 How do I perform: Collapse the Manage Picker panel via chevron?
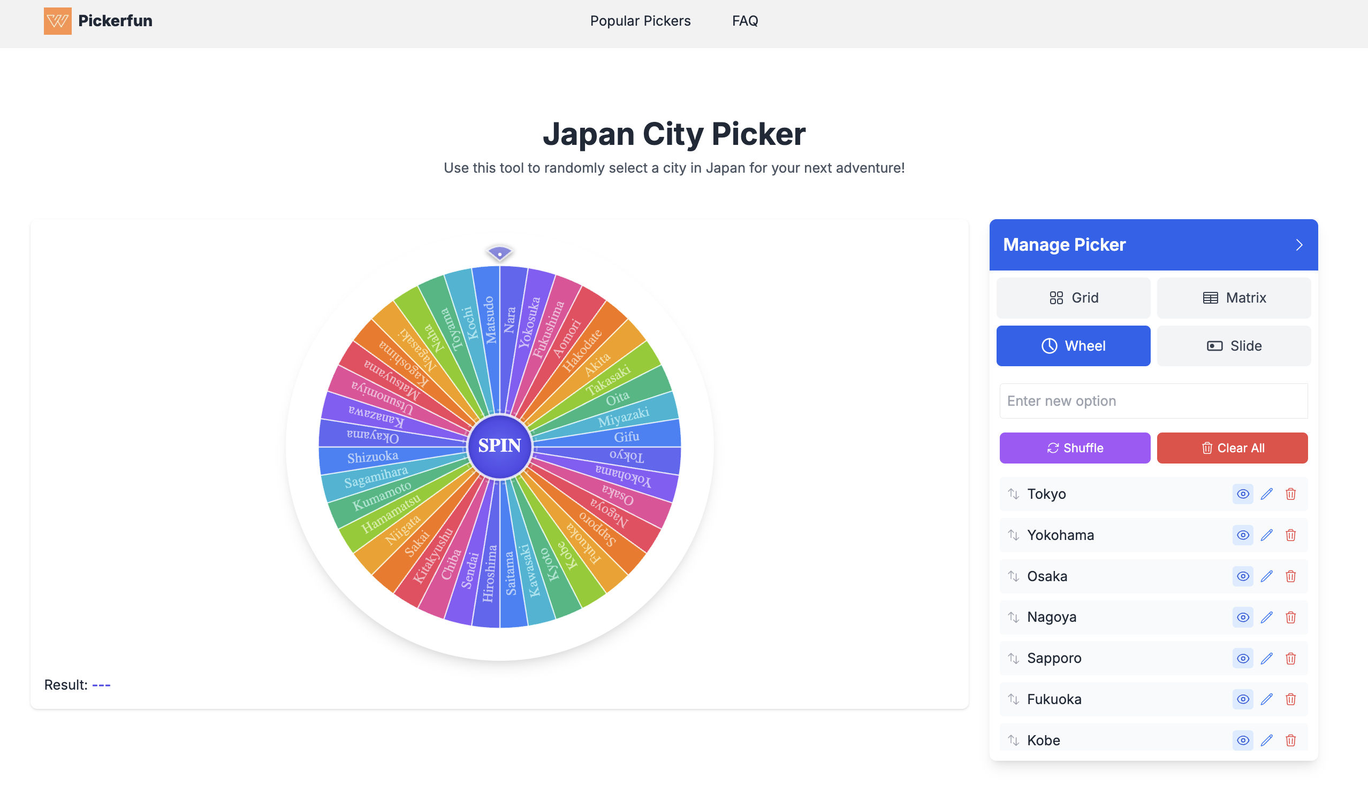pos(1299,244)
